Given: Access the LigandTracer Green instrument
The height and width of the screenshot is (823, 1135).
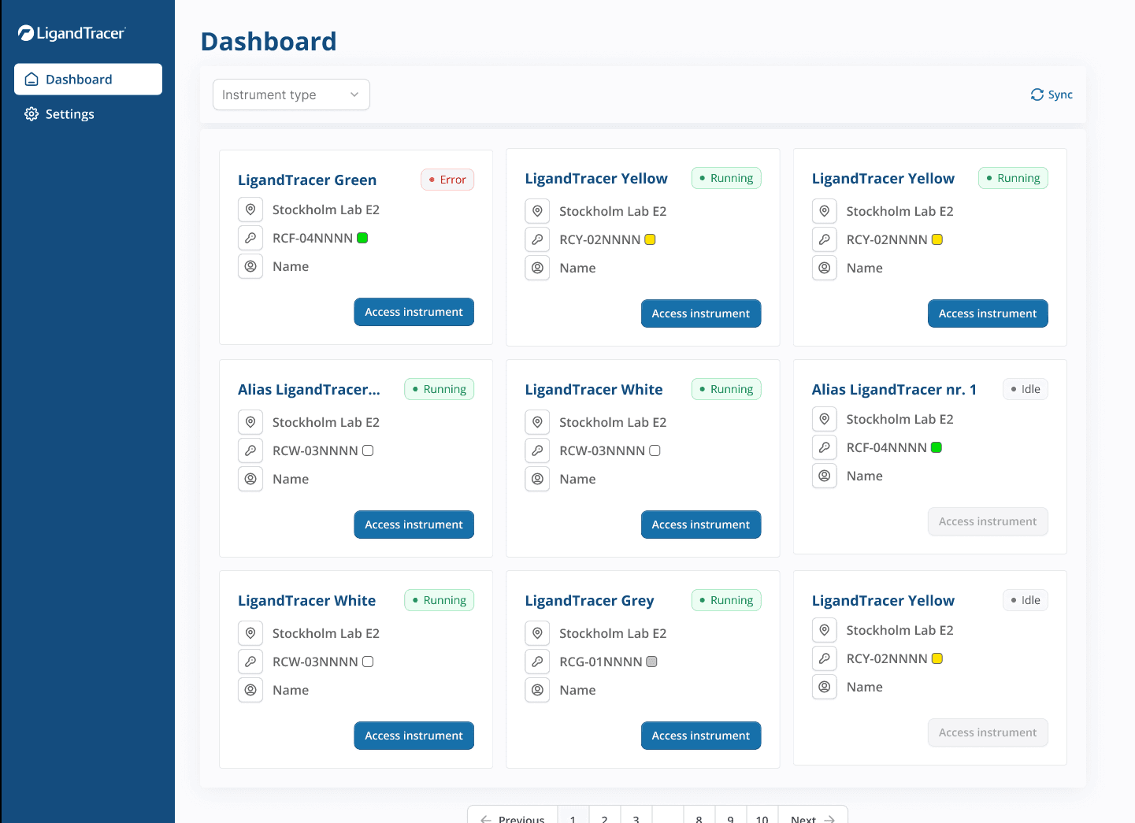Looking at the screenshot, I should pyautogui.click(x=414, y=312).
